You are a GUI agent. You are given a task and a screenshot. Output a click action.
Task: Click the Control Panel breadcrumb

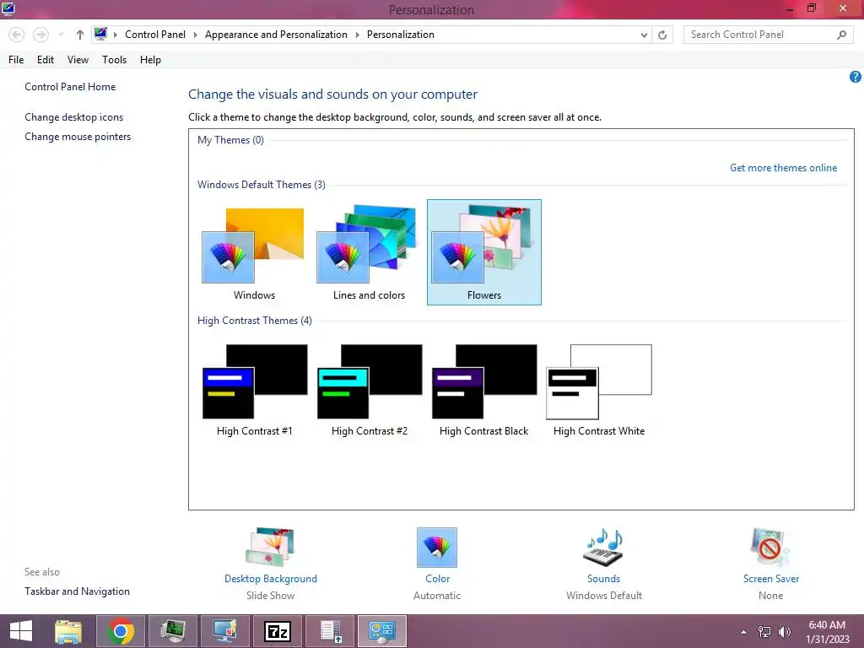(x=155, y=34)
